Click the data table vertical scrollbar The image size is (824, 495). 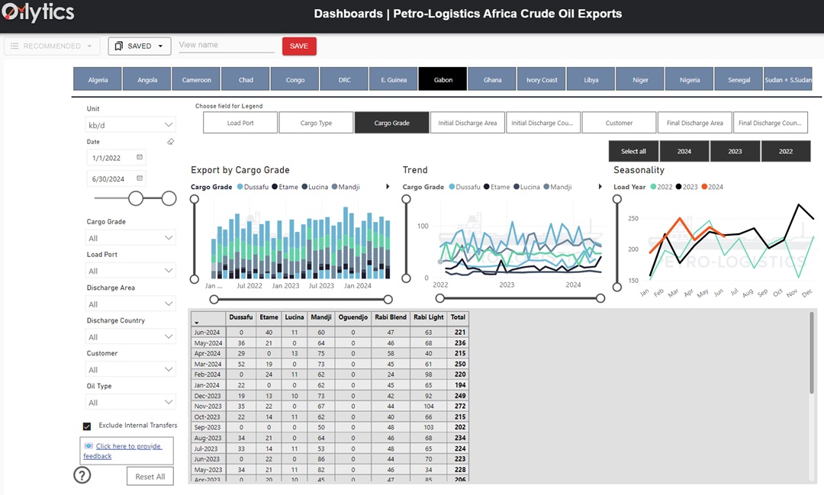point(812,352)
